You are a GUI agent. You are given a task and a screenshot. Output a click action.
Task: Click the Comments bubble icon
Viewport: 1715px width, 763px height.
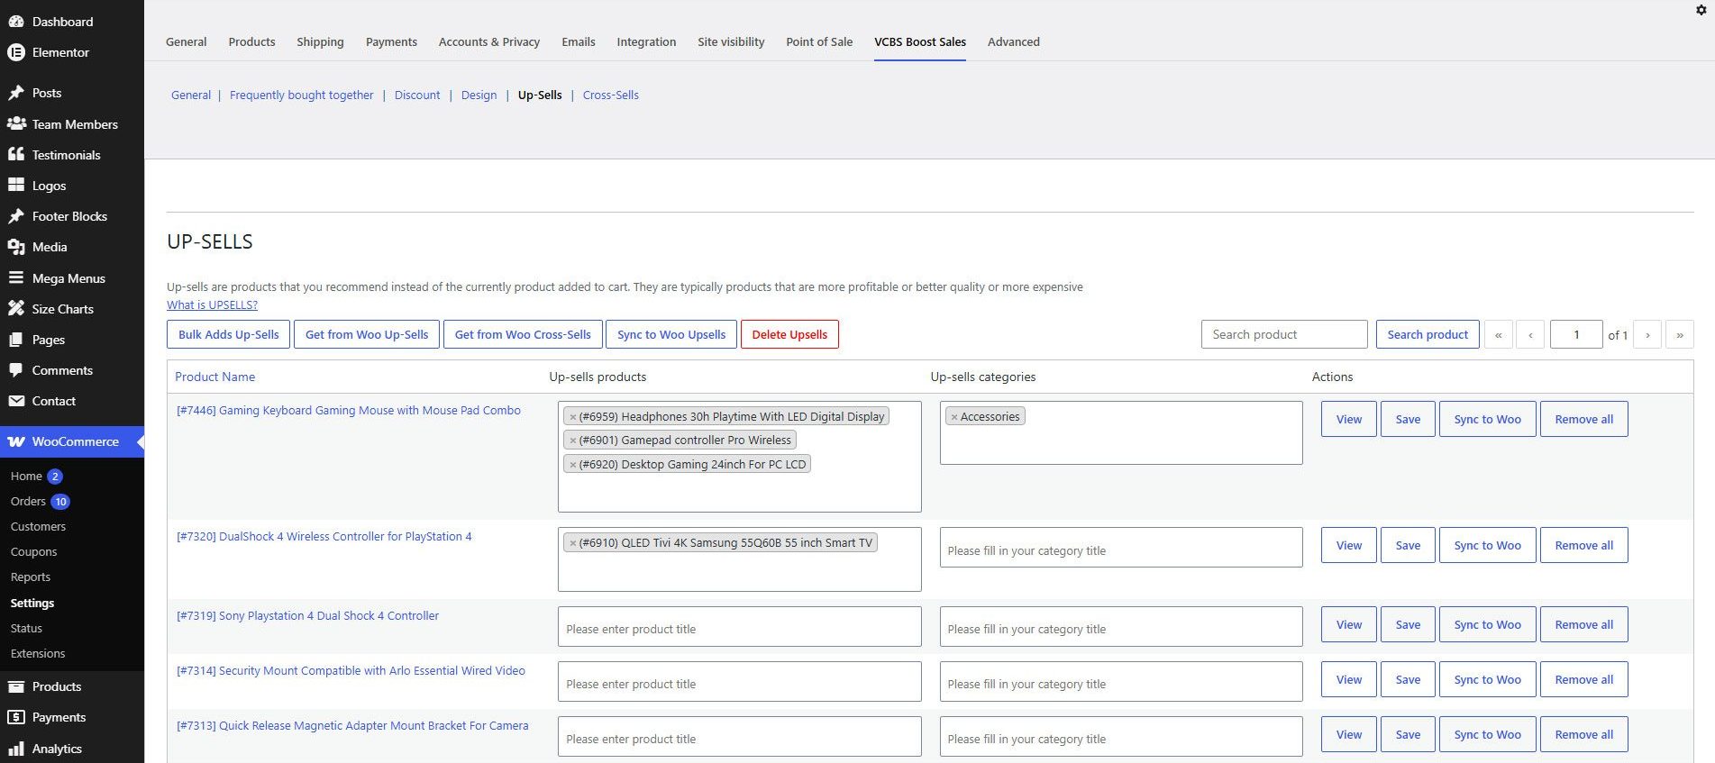click(15, 370)
